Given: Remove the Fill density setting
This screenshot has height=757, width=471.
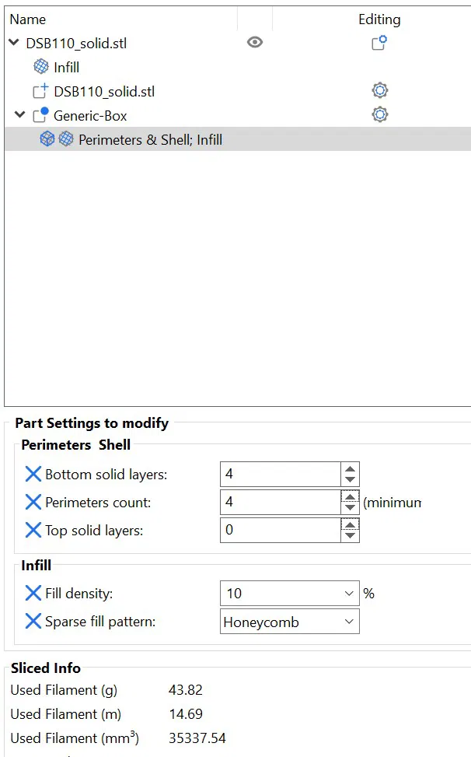Looking at the screenshot, I should (x=33, y=594).
